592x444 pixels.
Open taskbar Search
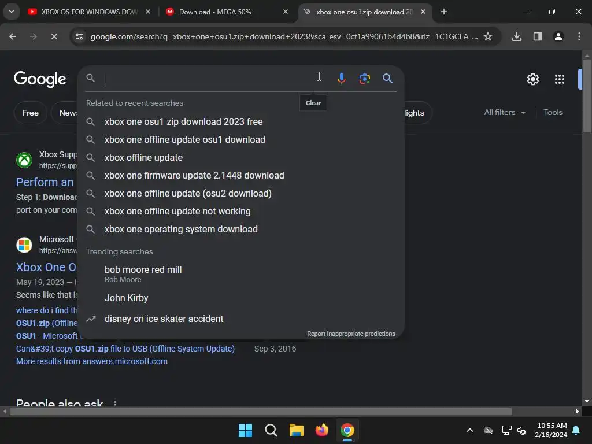point(271,430)
